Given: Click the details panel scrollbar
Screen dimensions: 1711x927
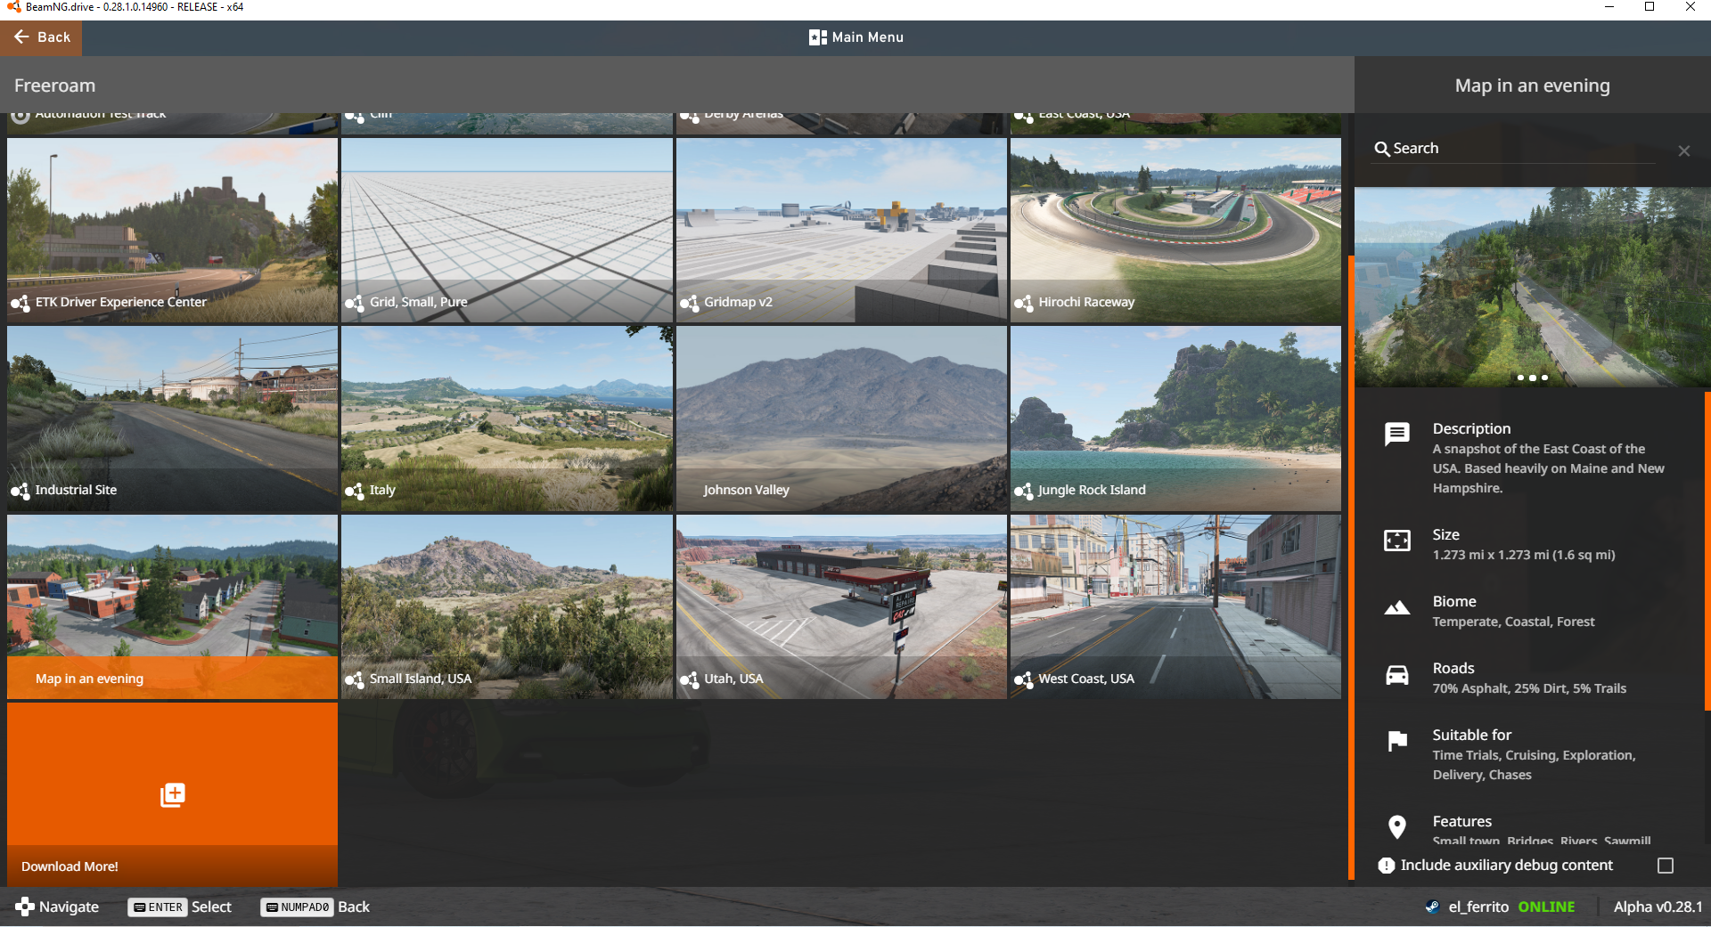Looking at the screenshot, I should point(1707,550).
